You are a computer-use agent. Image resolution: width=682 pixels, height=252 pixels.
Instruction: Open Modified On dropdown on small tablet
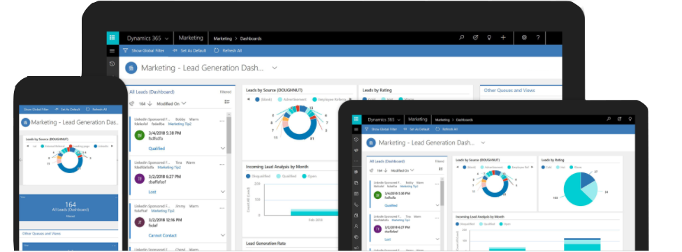(x=402, y=170)
